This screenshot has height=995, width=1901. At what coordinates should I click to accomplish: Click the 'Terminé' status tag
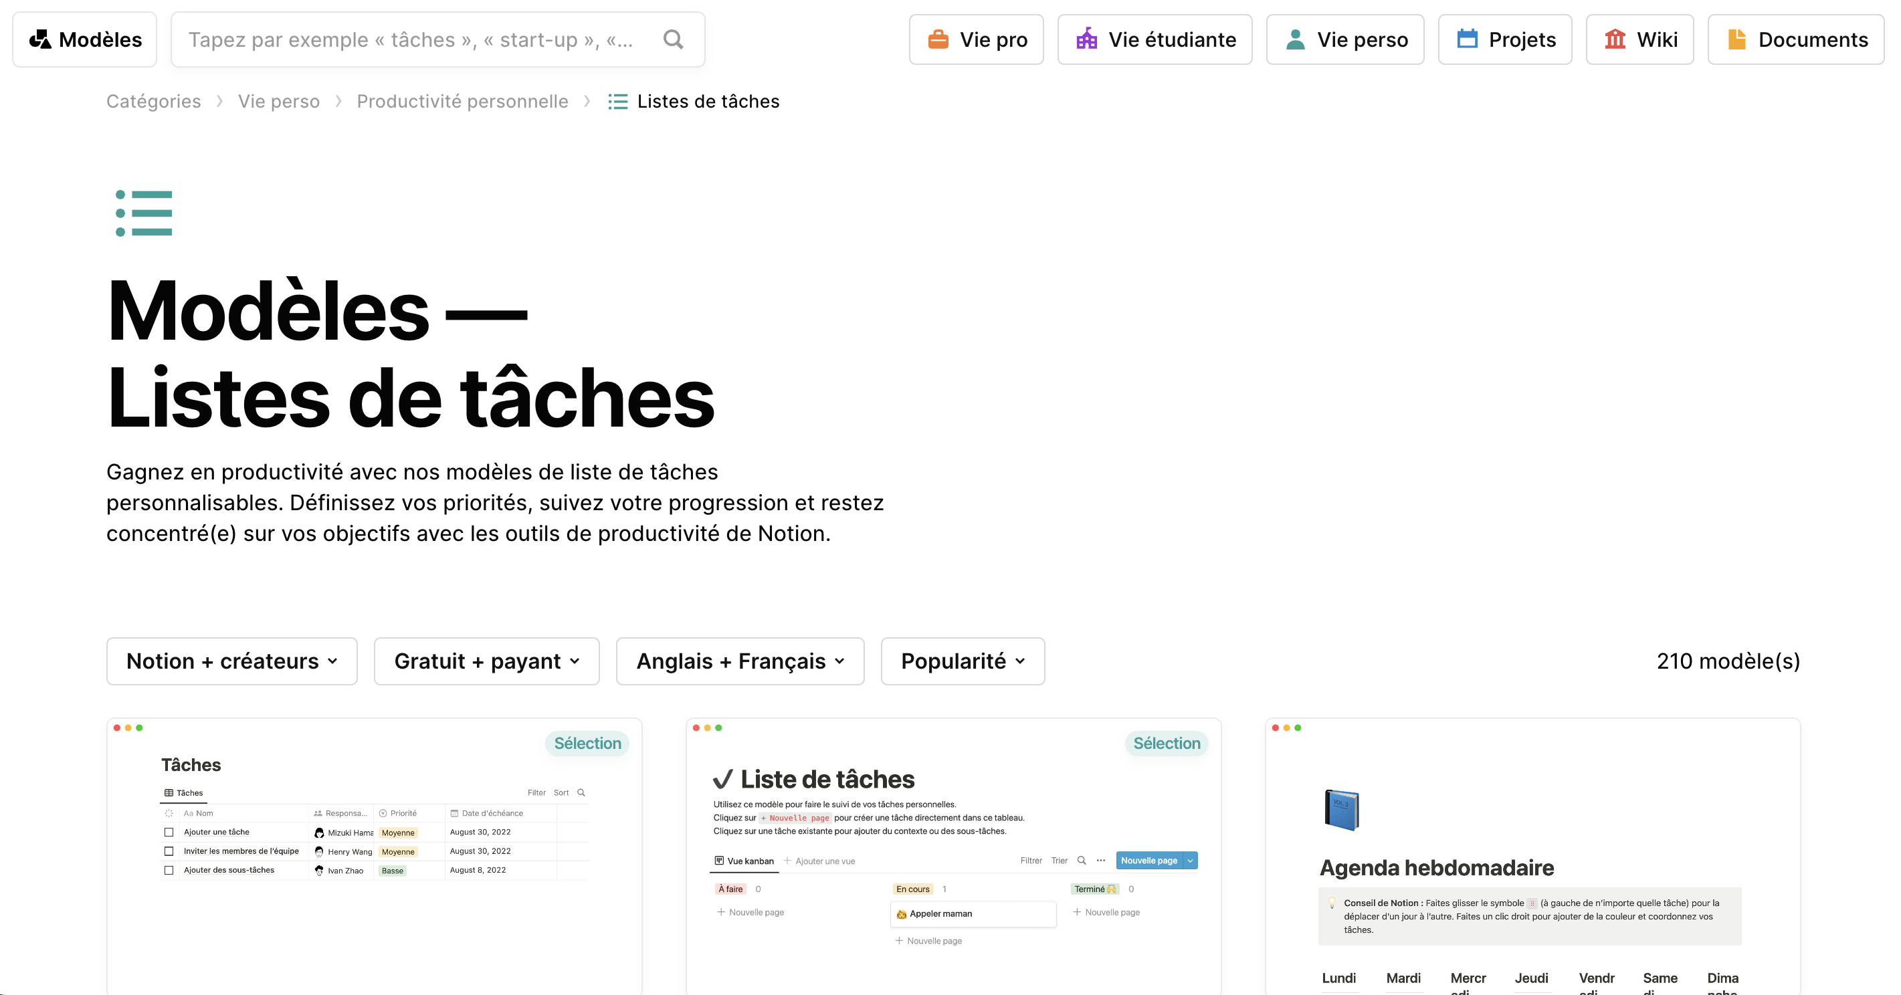point(1095,889)
